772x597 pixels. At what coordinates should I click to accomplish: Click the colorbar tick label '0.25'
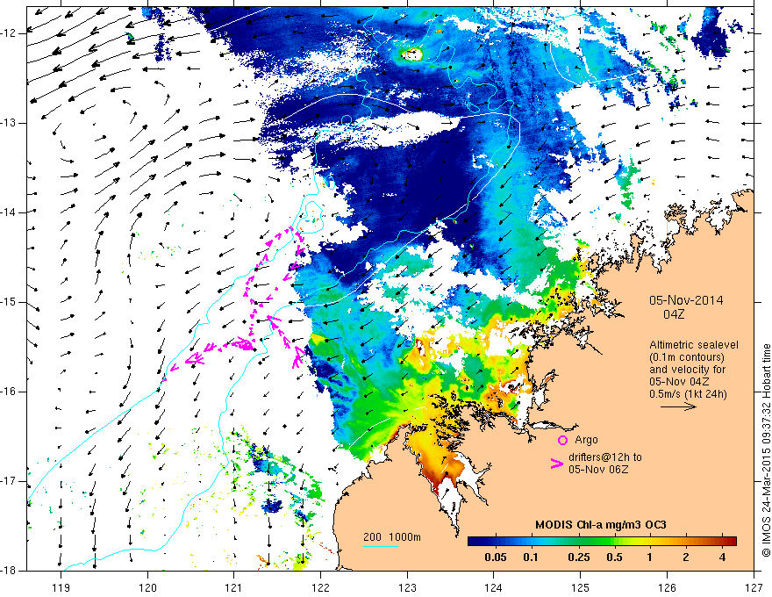[x=578, y=557]
